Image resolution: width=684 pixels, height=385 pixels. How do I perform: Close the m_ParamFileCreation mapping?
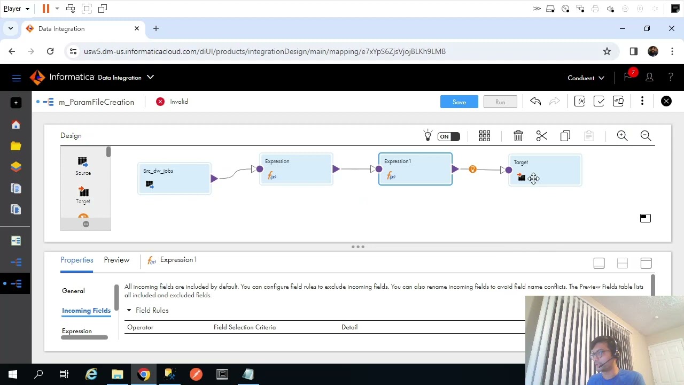coord(666,102)
